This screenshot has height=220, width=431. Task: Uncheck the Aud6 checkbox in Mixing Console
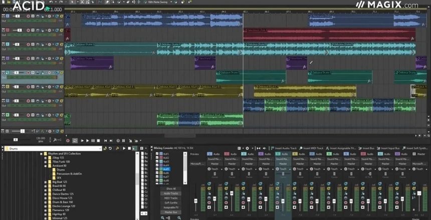point(157,173)
